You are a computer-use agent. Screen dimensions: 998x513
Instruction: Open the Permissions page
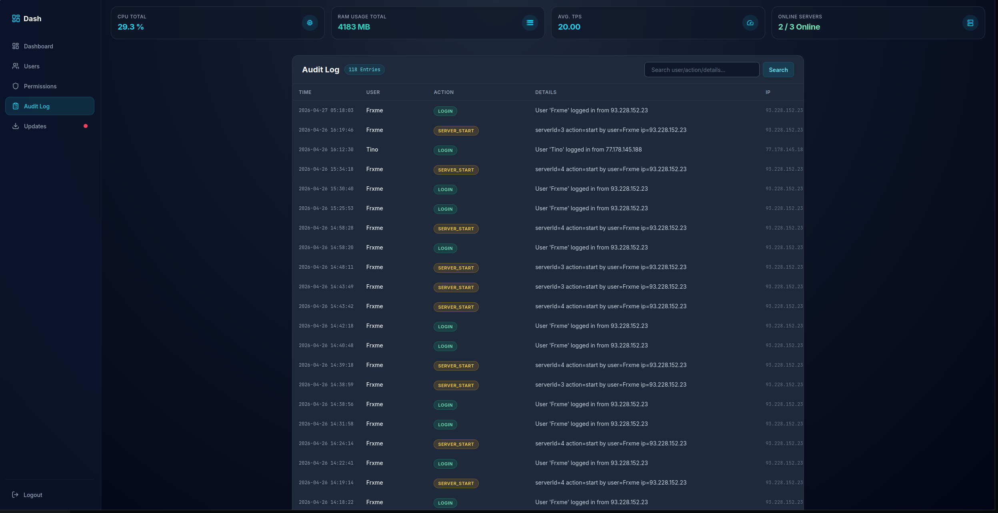pos(50,86)
